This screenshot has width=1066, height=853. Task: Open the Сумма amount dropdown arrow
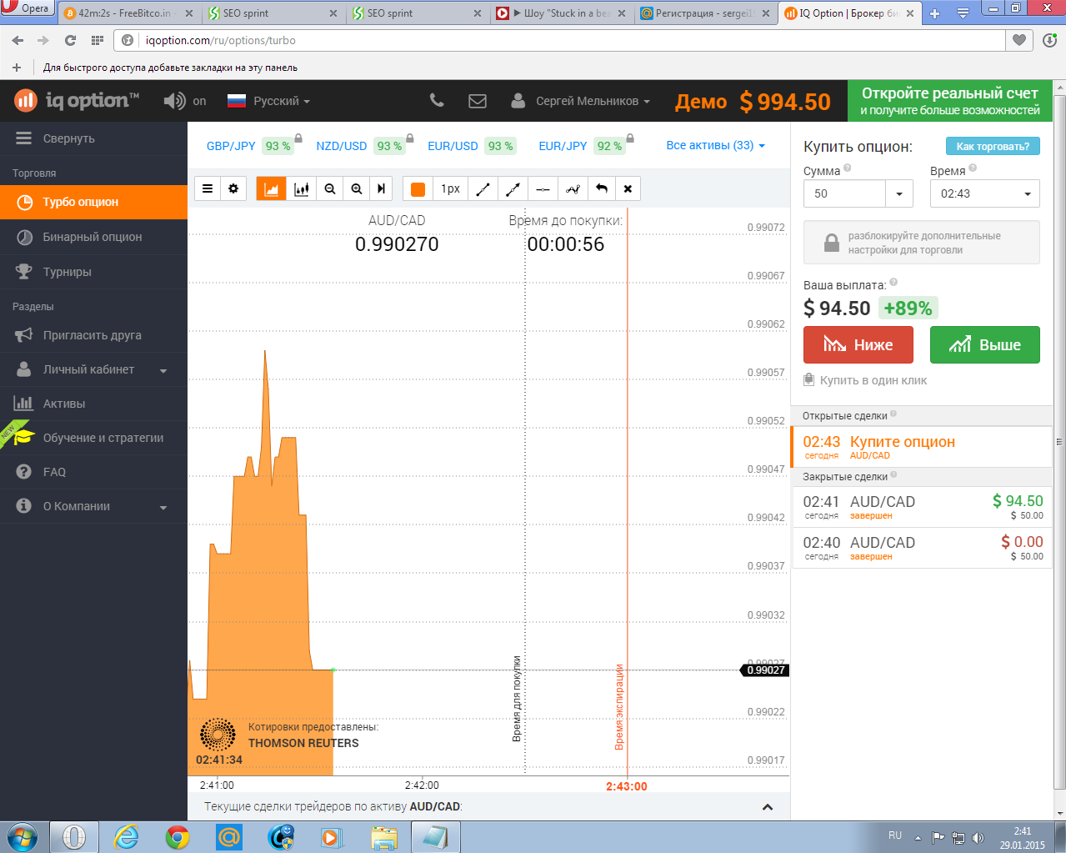pos(899,193)
